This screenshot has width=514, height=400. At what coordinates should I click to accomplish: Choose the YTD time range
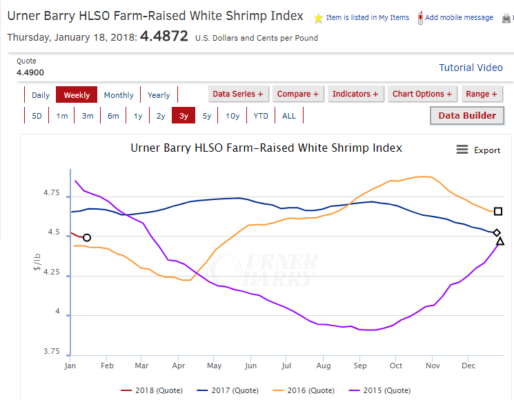click(x=261, y=116)
